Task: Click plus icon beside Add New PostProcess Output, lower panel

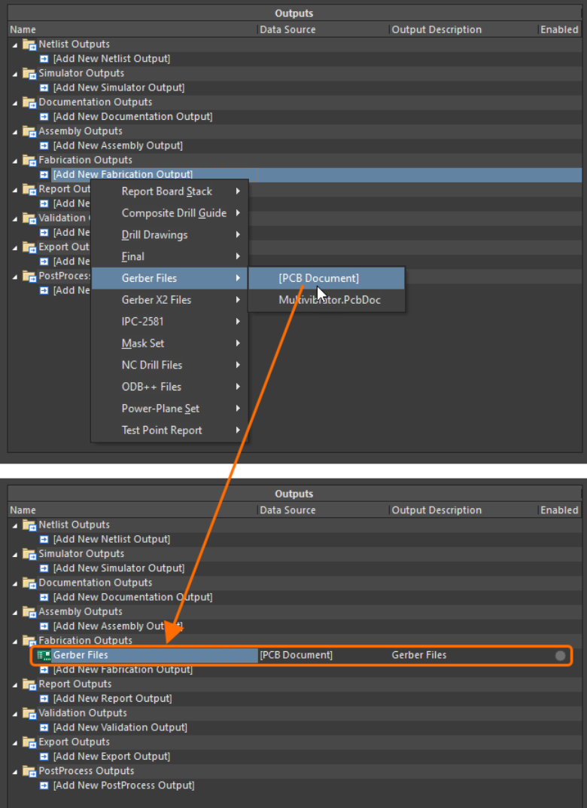Action: pyautogui.click(x=44, y=785)
